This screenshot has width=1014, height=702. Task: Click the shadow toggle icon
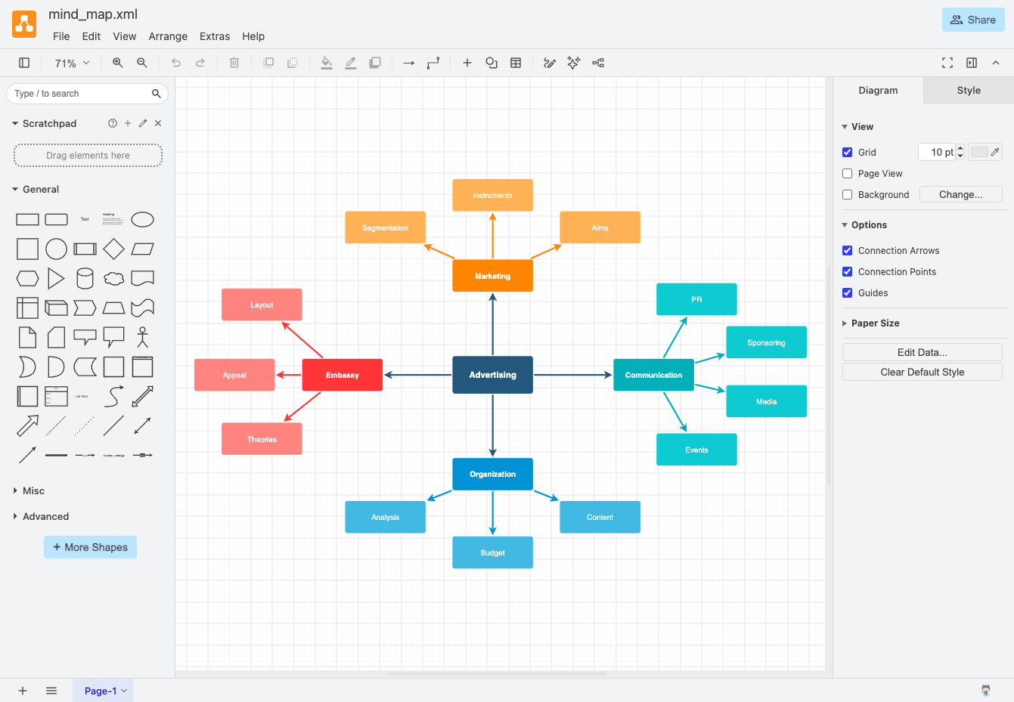375,63
